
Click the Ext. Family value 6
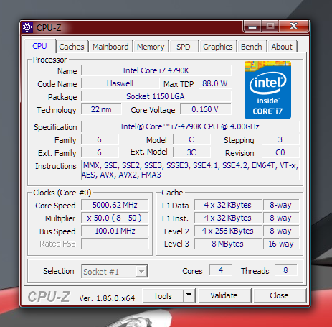coord(100,152)
